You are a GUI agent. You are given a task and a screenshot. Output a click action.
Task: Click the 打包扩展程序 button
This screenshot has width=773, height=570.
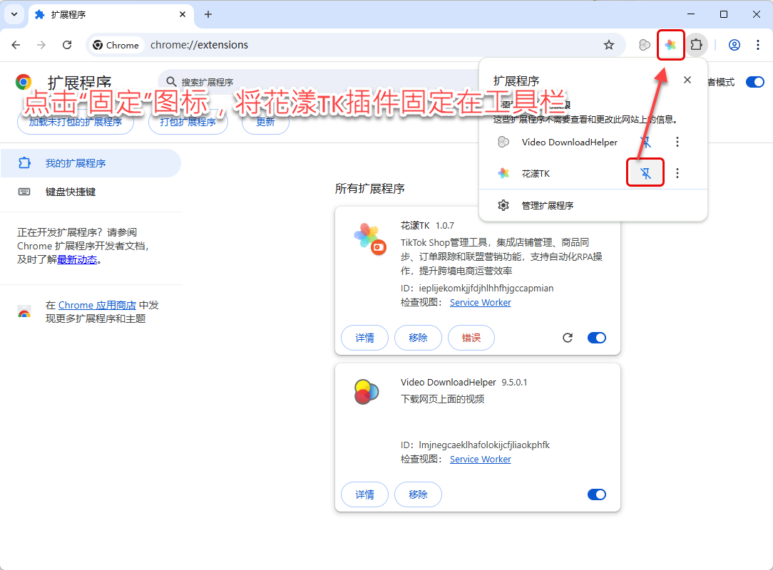pyautogui.click(x=188, y=122)
